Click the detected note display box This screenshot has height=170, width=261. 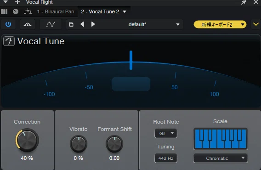coord(131,84)
